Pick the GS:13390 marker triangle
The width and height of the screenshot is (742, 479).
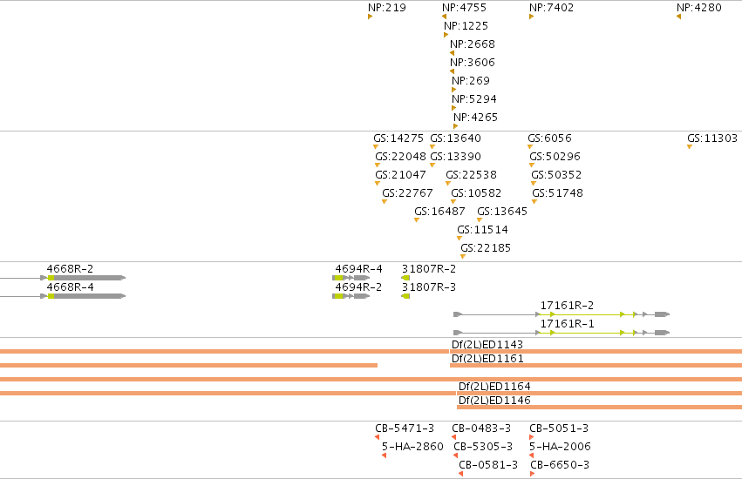(432, 165)
